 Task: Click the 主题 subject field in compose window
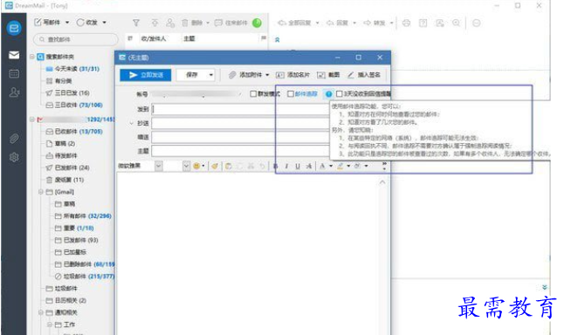[240, 151]
